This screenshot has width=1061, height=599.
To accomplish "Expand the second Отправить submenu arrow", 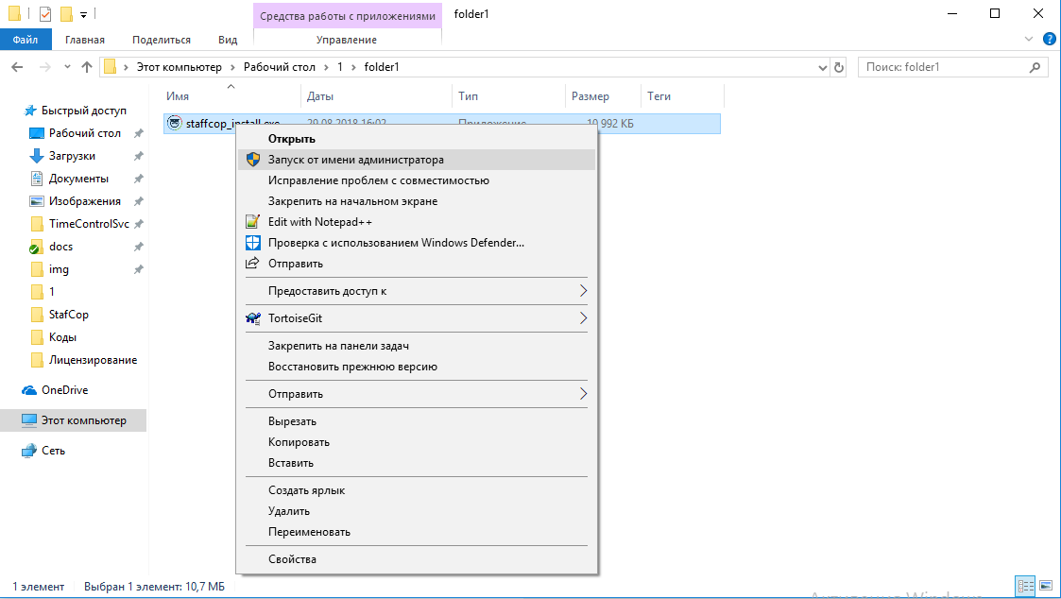I will click(x=583, y=394).
